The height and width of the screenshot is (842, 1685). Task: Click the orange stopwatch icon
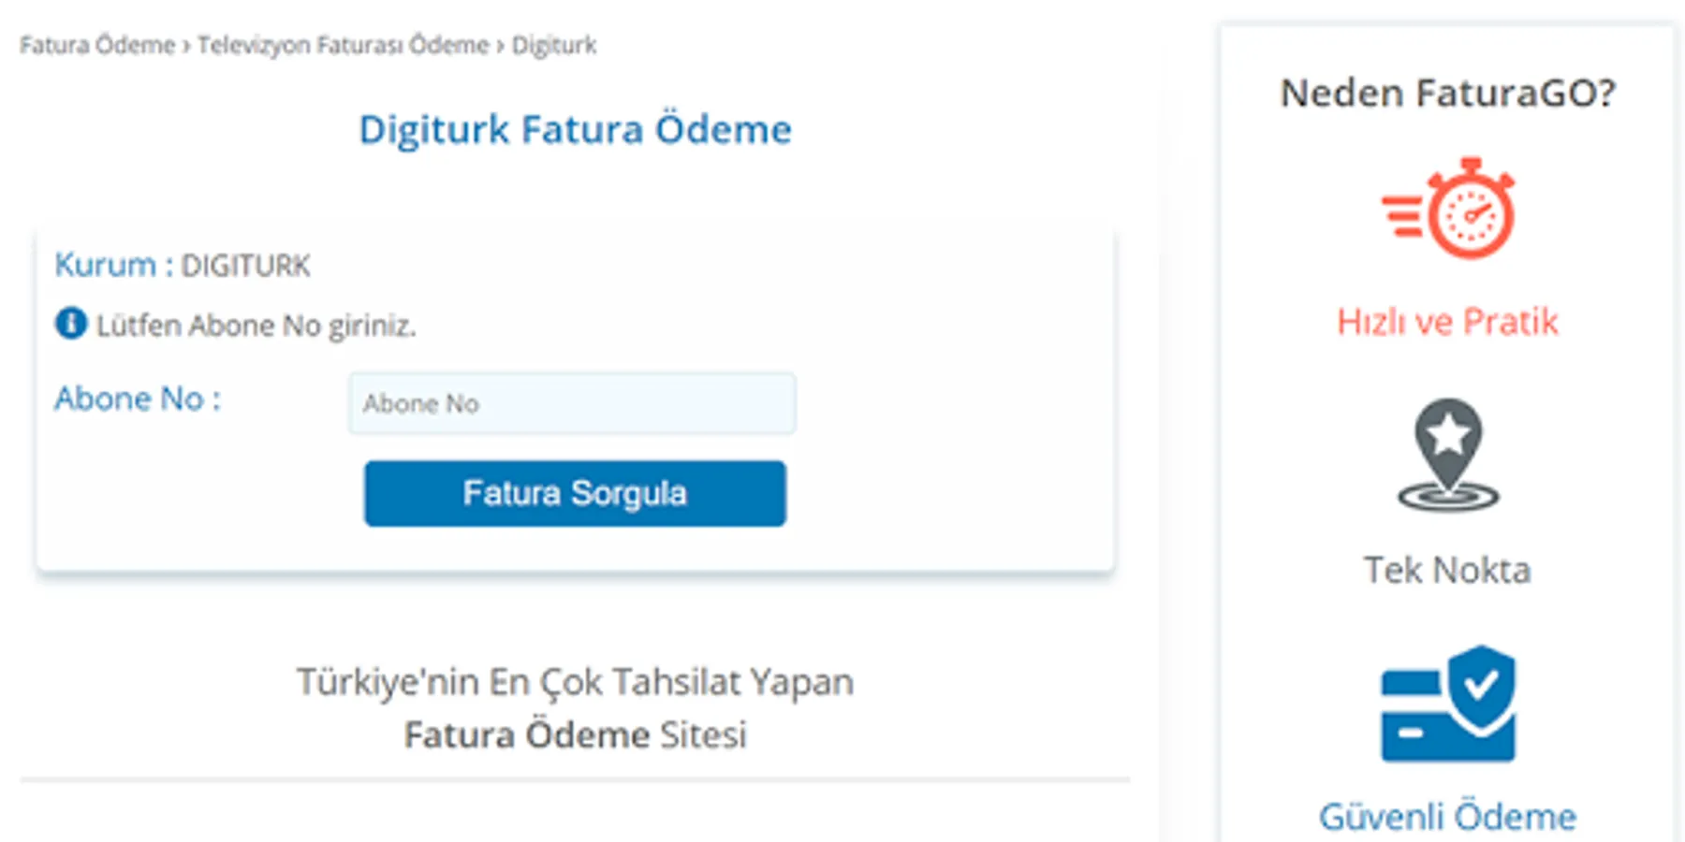1449,210
